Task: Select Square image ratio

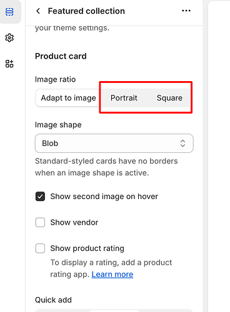Action: [x=169, y=98]
